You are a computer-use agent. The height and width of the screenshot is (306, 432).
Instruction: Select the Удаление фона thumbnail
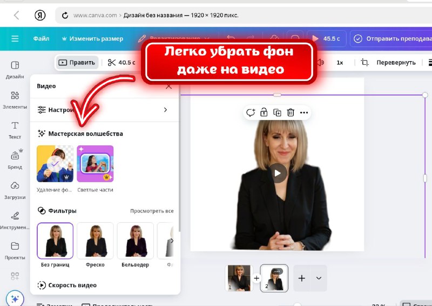click(x=55, y=164)
